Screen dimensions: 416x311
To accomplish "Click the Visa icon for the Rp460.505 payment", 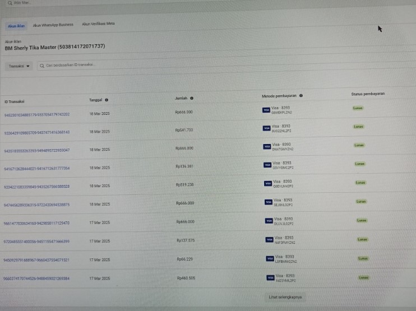I will coord(271,277).
